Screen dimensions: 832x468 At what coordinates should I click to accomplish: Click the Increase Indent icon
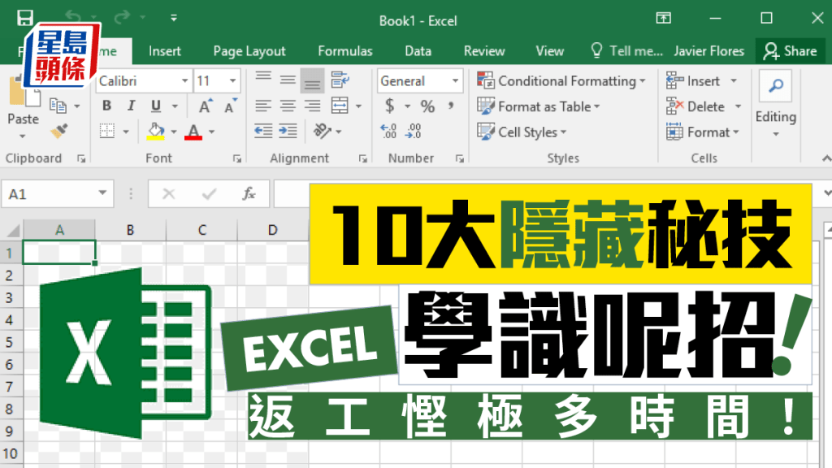(x=288, y=131)
